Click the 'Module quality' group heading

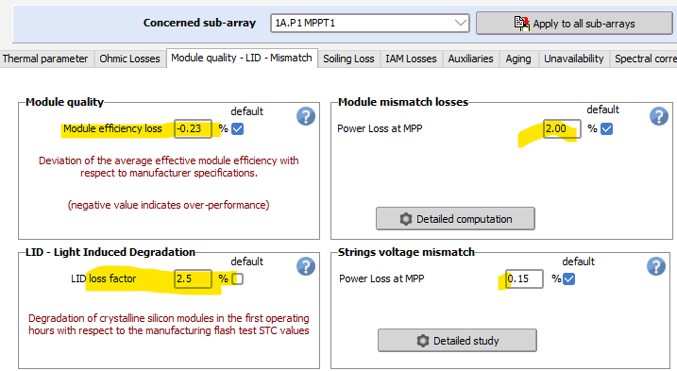[65, 102]
